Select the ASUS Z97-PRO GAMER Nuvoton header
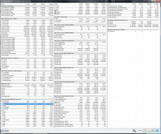The image size is (161, 134). pyautogui.click(x=27, y=99)
